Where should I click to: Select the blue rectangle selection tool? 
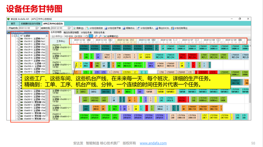tap(91, 36)
